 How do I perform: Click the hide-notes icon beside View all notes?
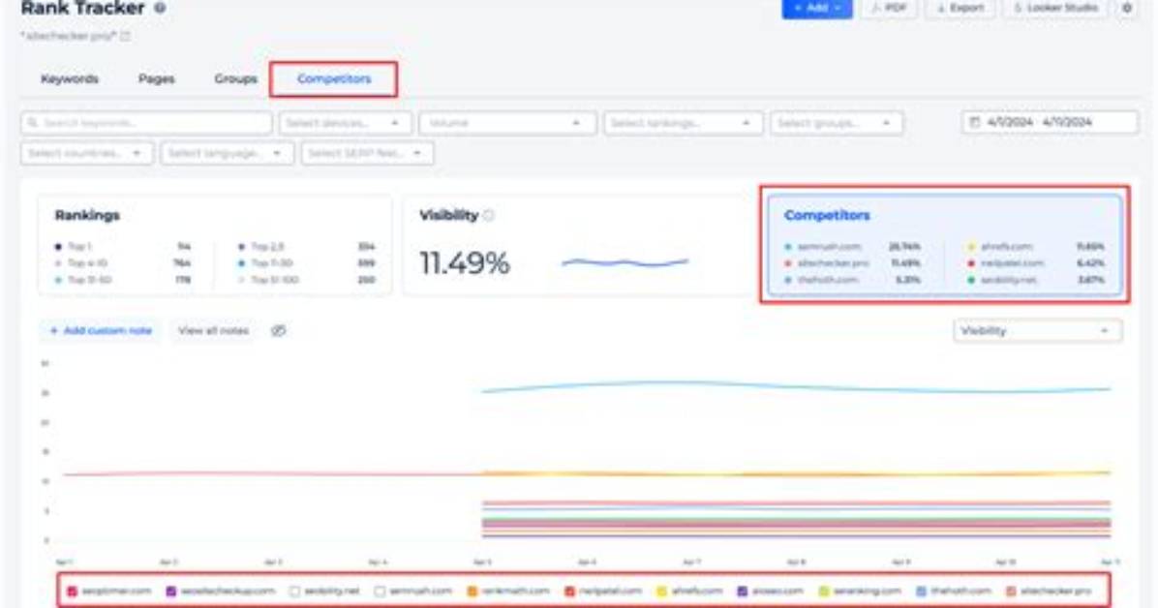[279, 331]
